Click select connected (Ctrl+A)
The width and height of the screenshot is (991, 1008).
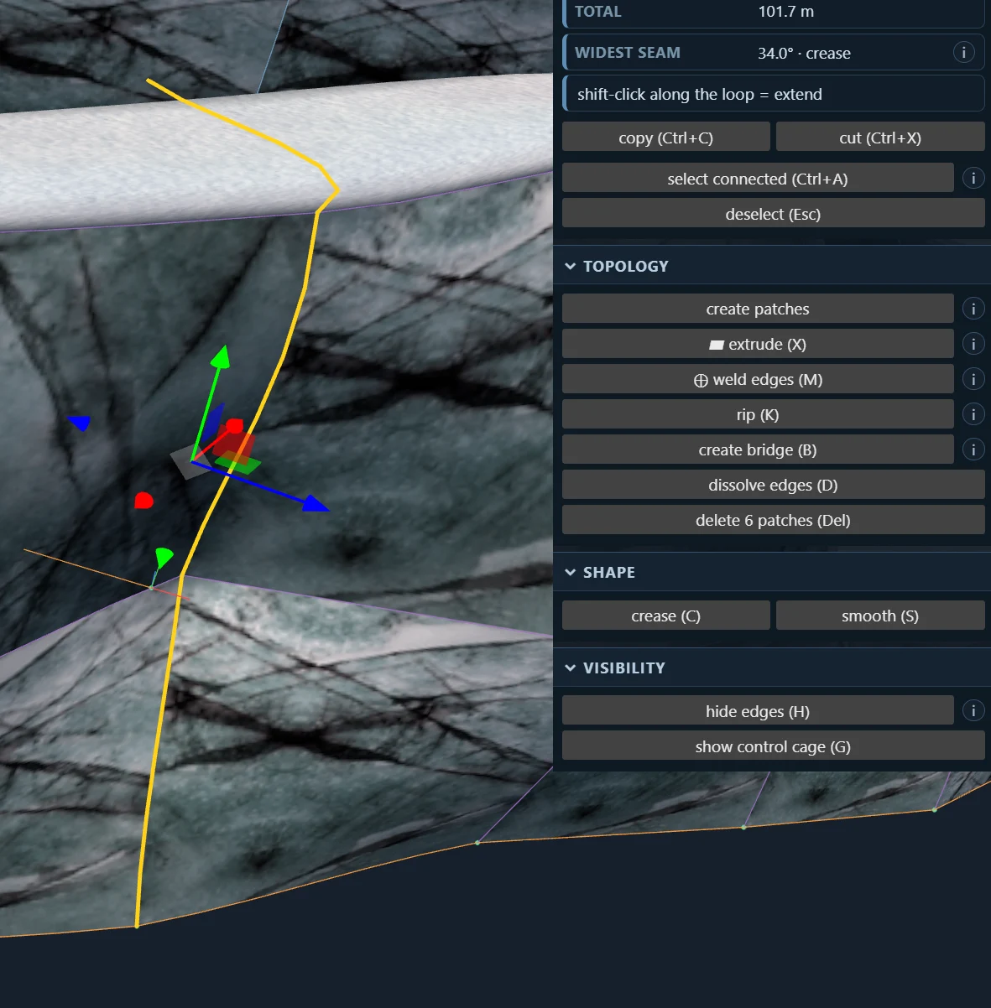coord(758,178)
